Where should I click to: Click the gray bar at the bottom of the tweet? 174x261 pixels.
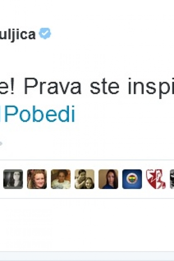(87, 256)
